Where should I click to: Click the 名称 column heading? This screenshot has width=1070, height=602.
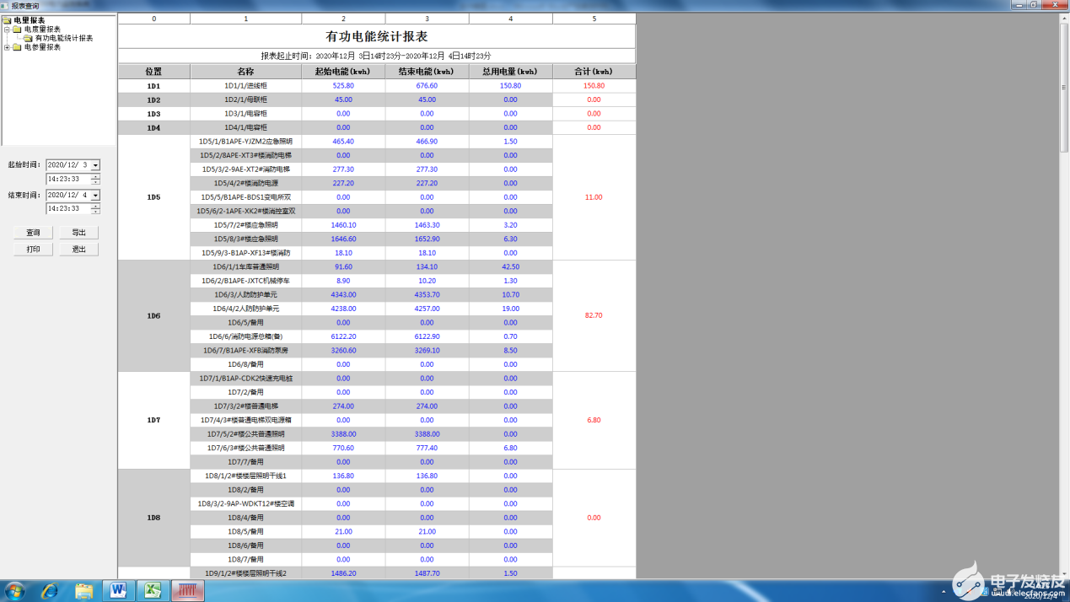click(245, 72)
